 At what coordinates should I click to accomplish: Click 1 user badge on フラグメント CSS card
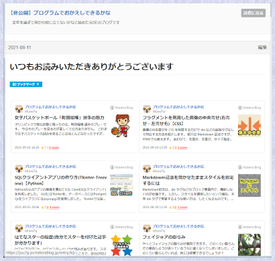[182, 148]
